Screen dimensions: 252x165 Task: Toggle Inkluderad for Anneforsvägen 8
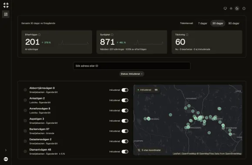(125, 111)
